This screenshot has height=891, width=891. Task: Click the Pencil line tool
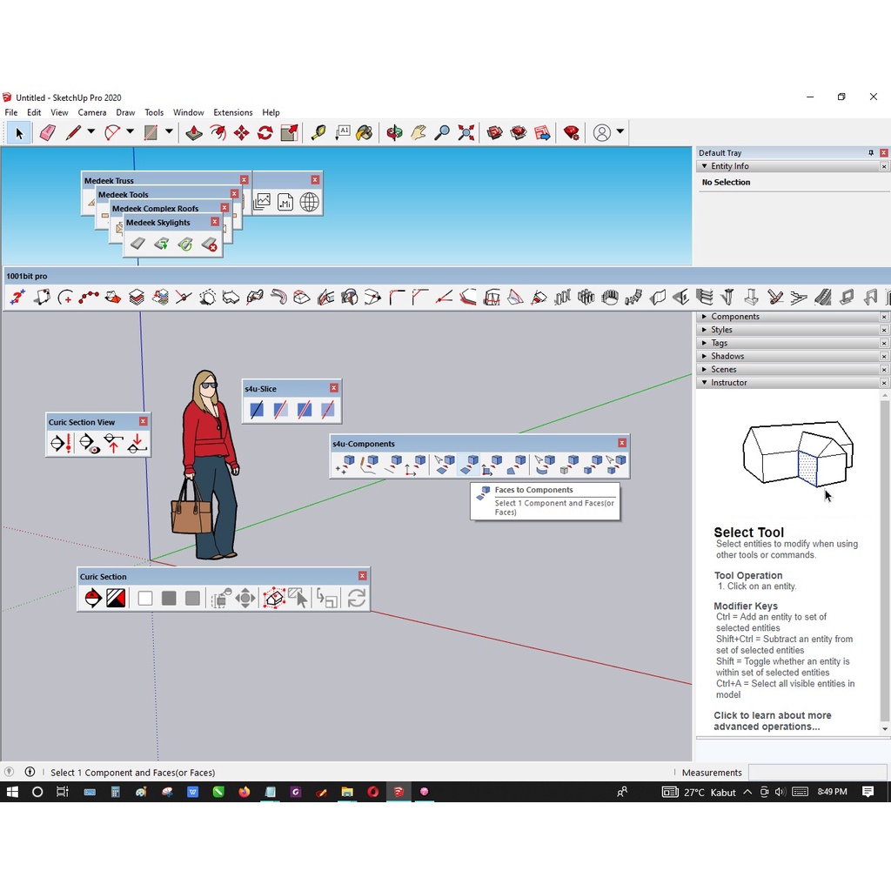pyautogui.click(x=73, y=133)
